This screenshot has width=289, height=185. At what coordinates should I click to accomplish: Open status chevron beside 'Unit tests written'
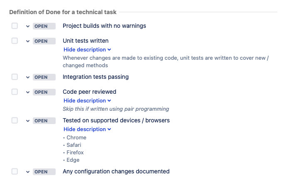coord(28,41)
